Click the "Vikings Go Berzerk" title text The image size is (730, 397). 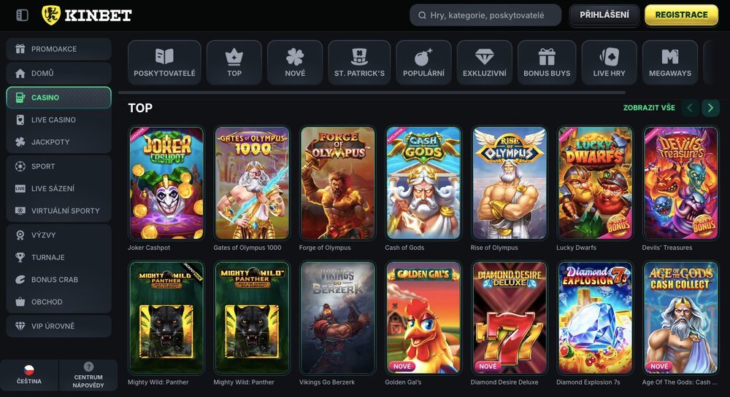(327, 382)
